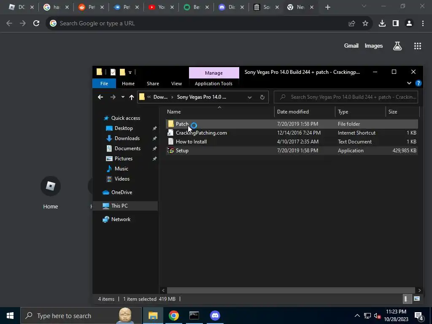Go up one folder level

point(132,97)
